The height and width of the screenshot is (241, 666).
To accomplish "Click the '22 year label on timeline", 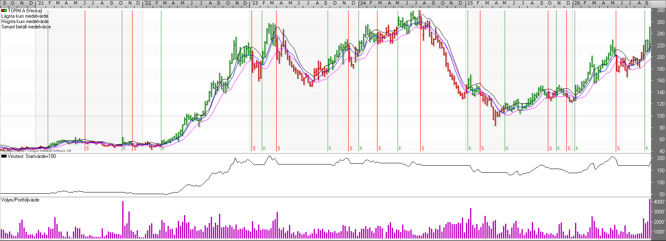I will coord(147,3).
